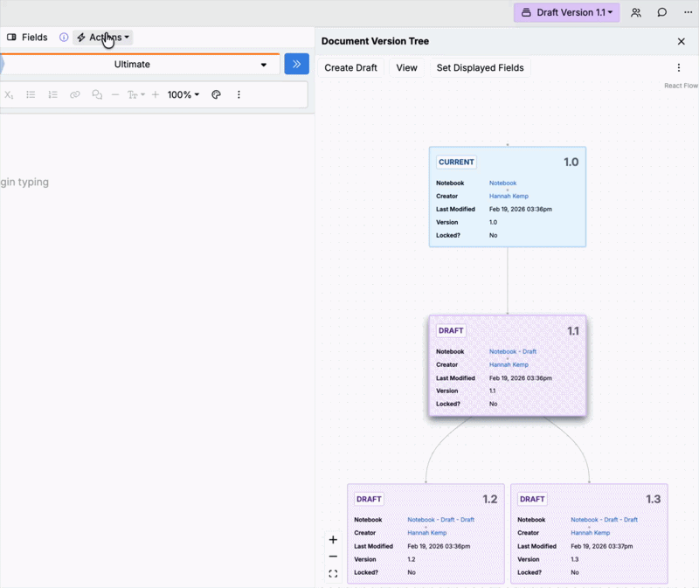This screenshot has height=588, width=699.
Task: Insert a link with the chain icon
Action: (75, 94)
